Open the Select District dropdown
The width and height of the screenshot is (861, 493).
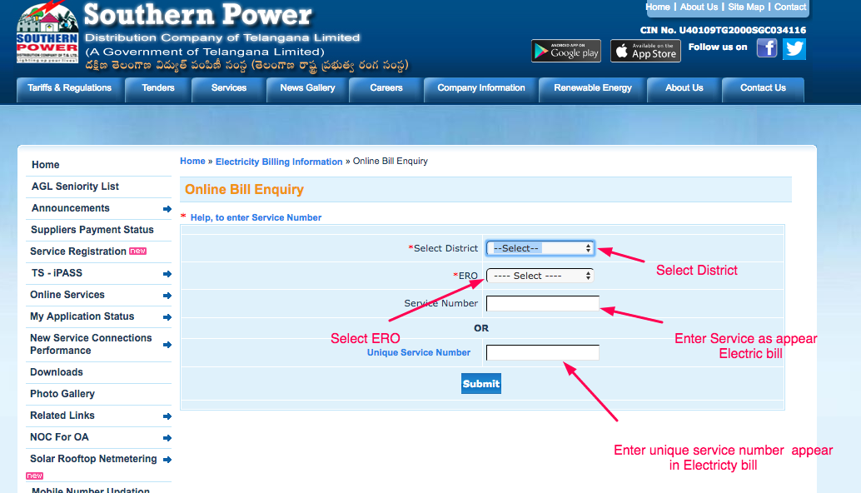540,247
